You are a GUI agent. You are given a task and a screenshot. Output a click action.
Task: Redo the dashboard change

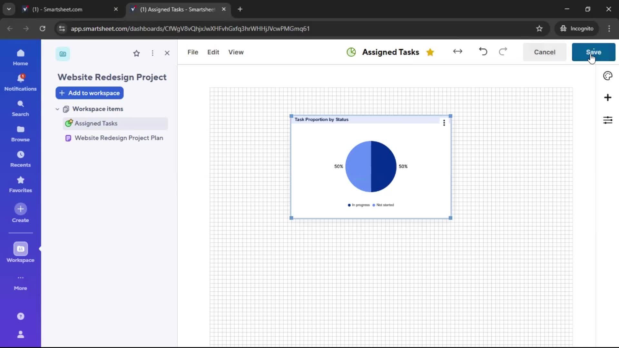[x=503, y=52]
